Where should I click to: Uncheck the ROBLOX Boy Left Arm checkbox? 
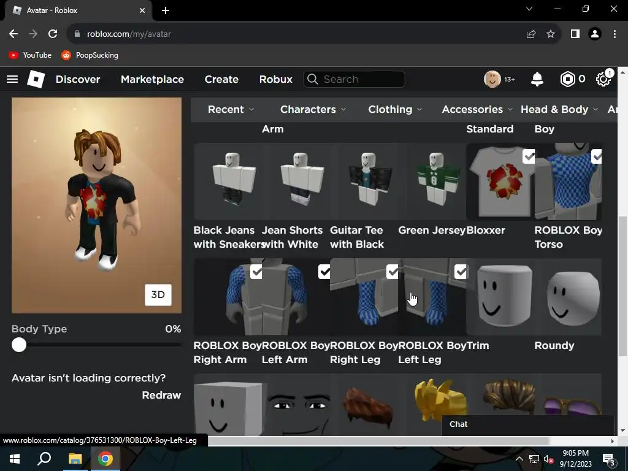point(324,272)
